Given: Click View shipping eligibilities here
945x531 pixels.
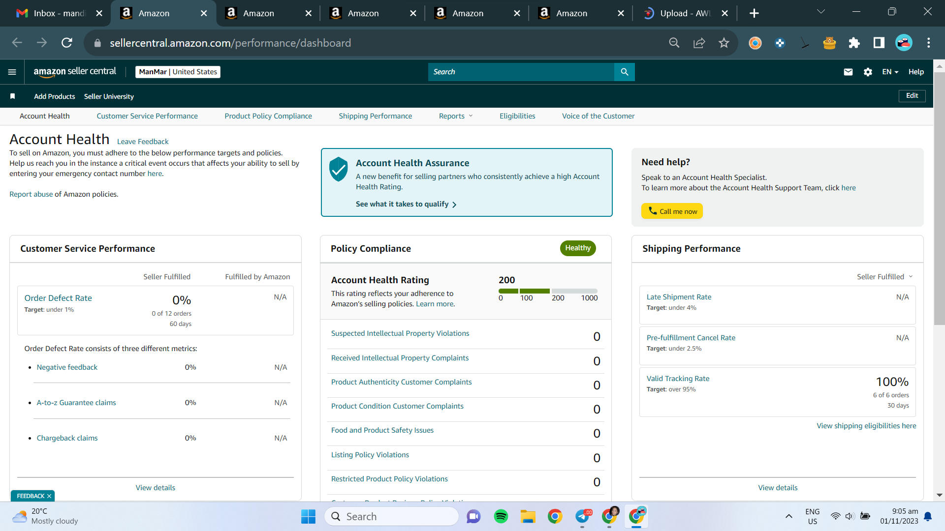Looking at the screenshot, I should [866, 426].
